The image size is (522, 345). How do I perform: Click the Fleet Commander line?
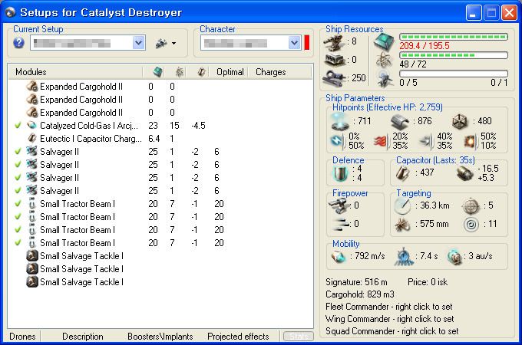point(389,307)
